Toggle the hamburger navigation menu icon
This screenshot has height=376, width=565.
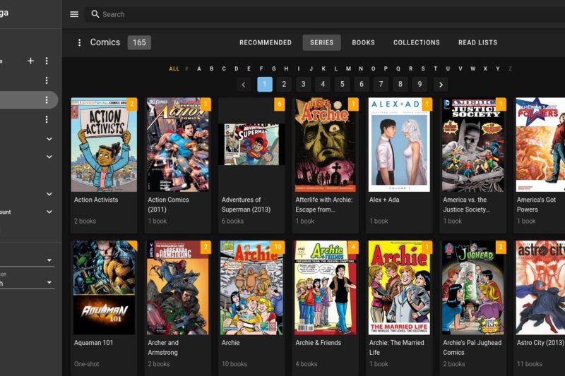[x=74, y=14]
